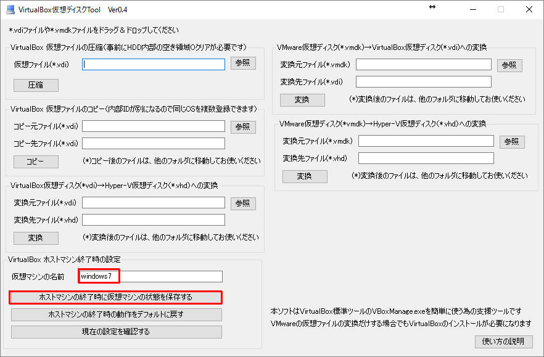Minimize the VirtualBox仮想ディスクTool window
Screen dimensions: 544x357
[x=473, y=9]
